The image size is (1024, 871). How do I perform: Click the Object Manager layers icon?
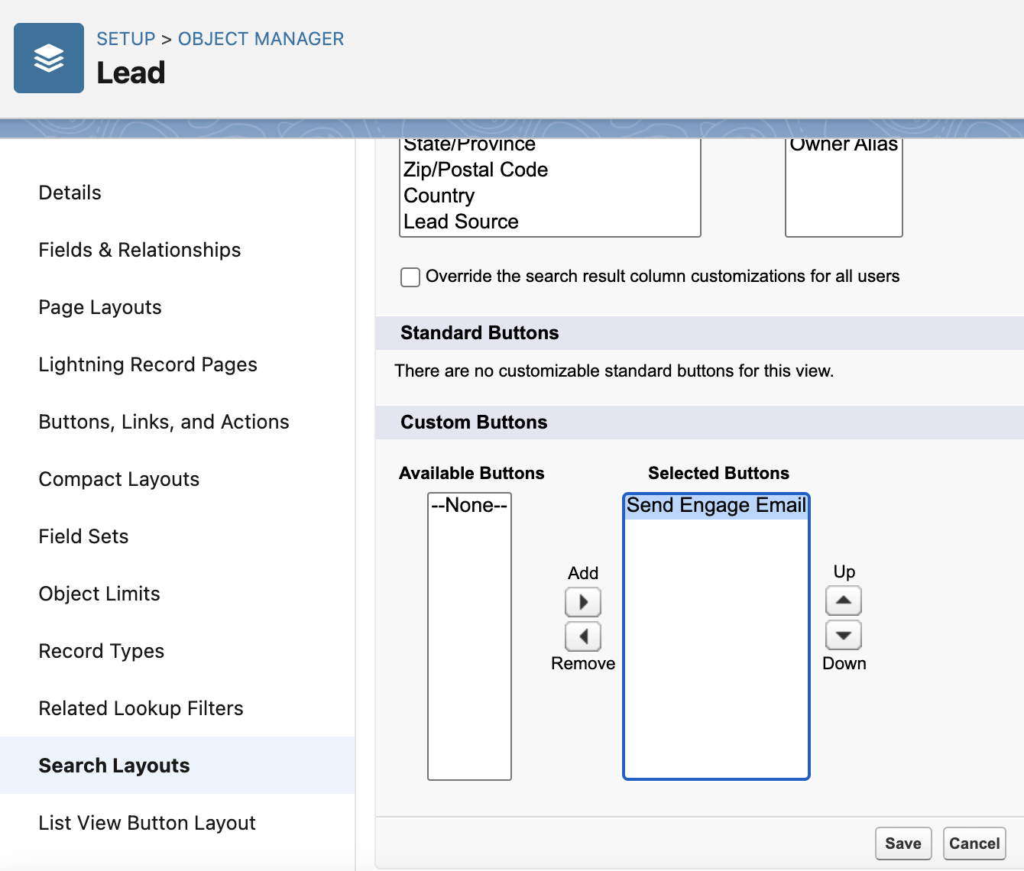(x=49, y=58)
